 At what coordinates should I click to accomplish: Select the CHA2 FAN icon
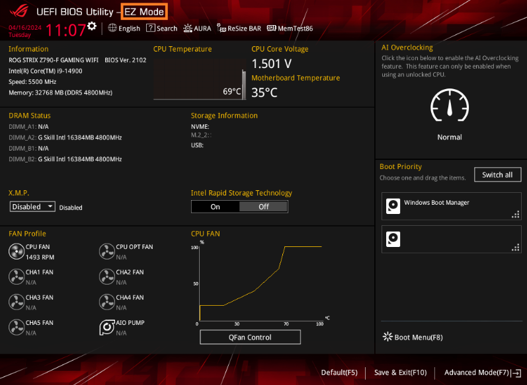coord(107,277)
